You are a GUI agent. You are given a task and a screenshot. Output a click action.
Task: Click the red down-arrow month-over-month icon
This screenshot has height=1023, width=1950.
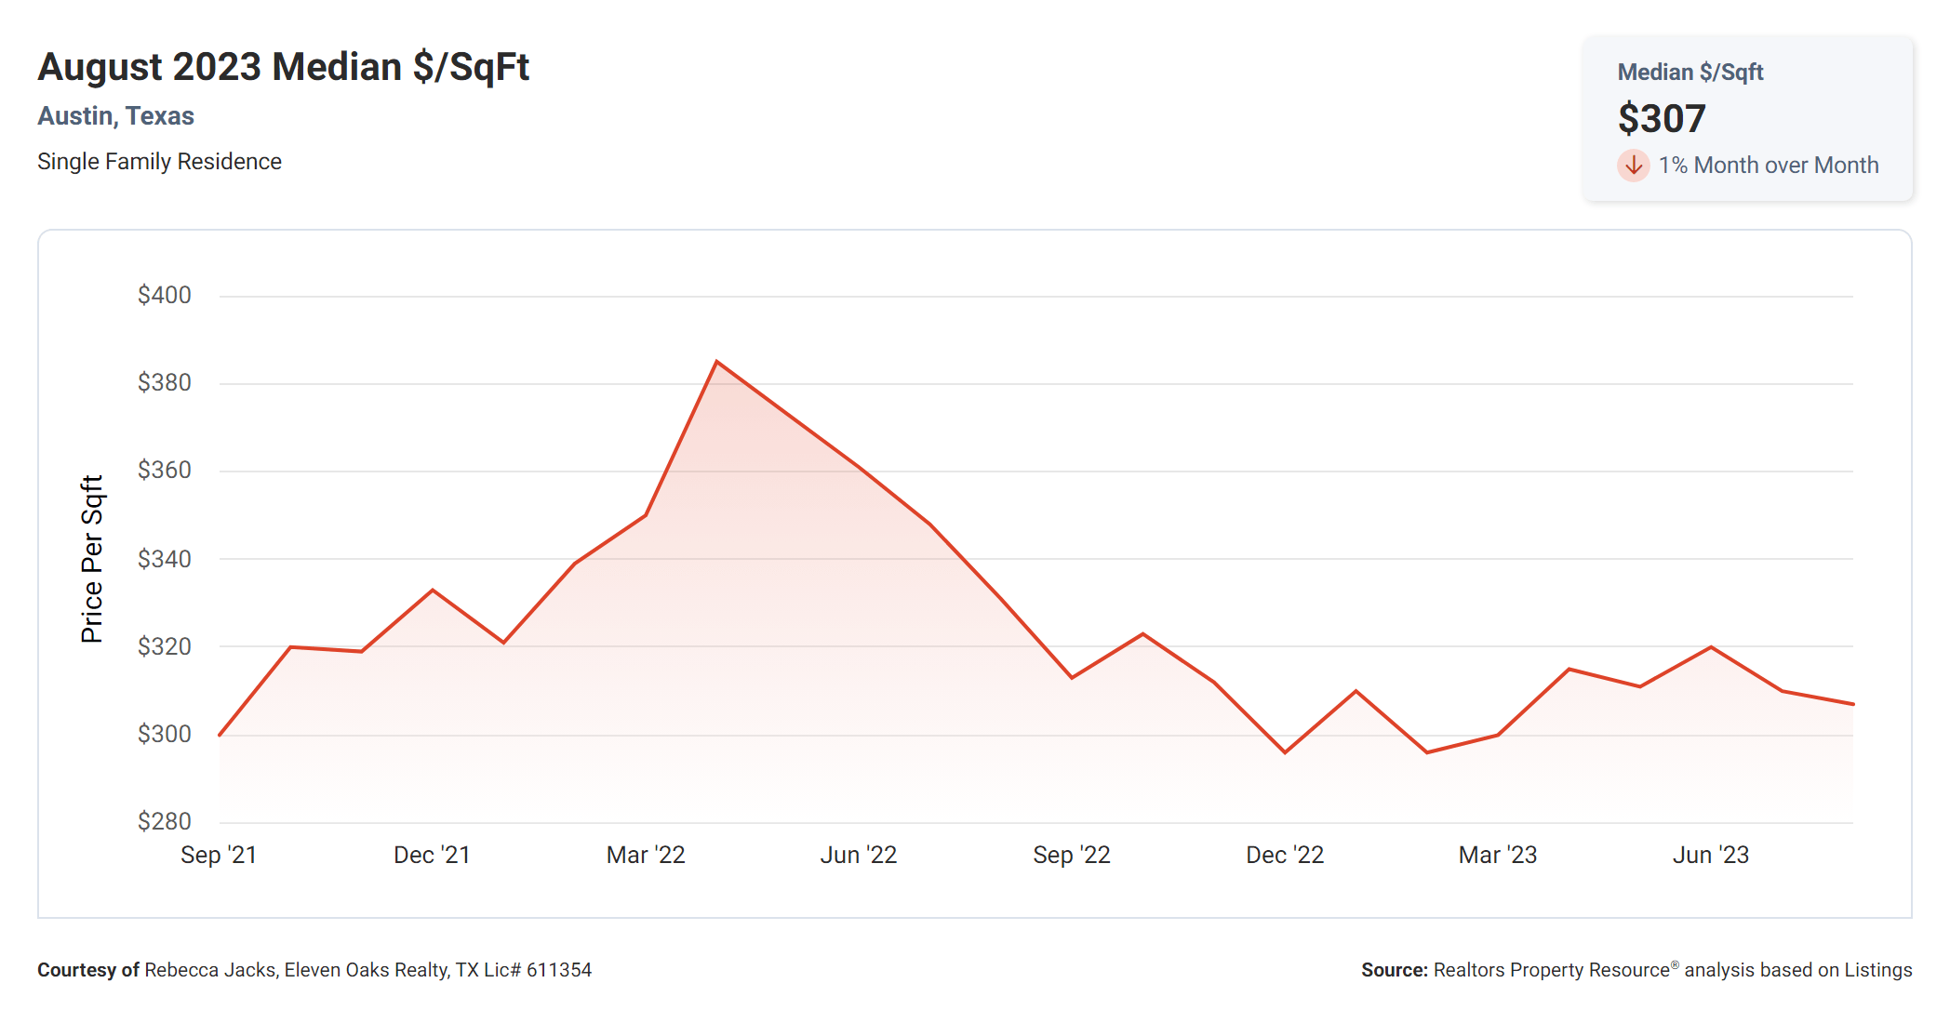coord(1633,166)
